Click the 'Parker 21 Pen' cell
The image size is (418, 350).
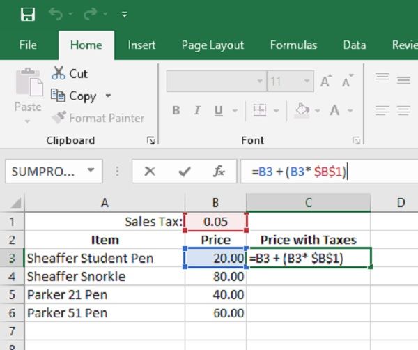click(104, 294)
